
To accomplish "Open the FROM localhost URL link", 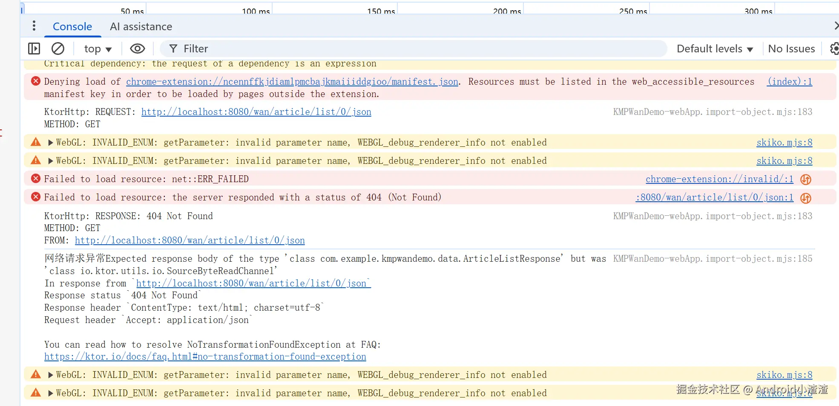I will click(x=190, y=240).
